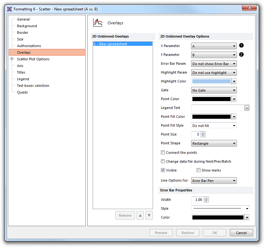Expand the Scatter Plot Options tree node
This screenshot has height=247, width=264.
click(12, 59)
